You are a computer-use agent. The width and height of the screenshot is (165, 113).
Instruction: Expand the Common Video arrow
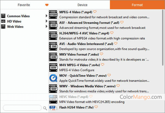[x=46, y=16]
